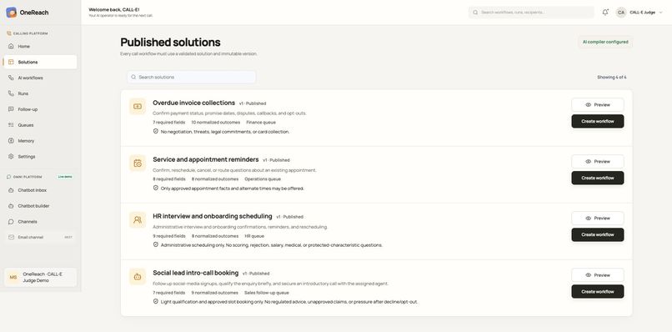Click the Published solutions heading

170,42
